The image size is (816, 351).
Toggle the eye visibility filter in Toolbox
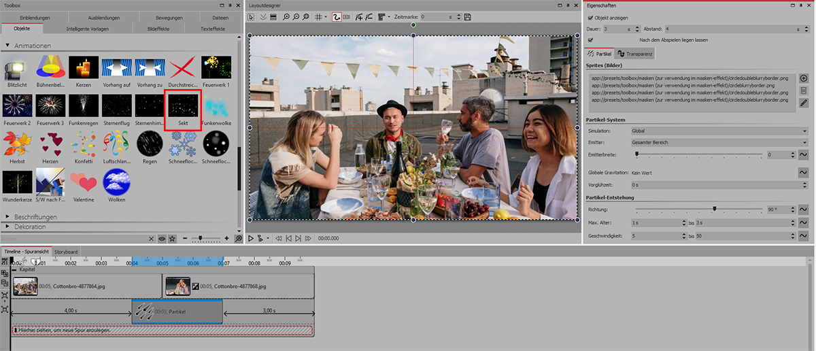coord(162,239)
